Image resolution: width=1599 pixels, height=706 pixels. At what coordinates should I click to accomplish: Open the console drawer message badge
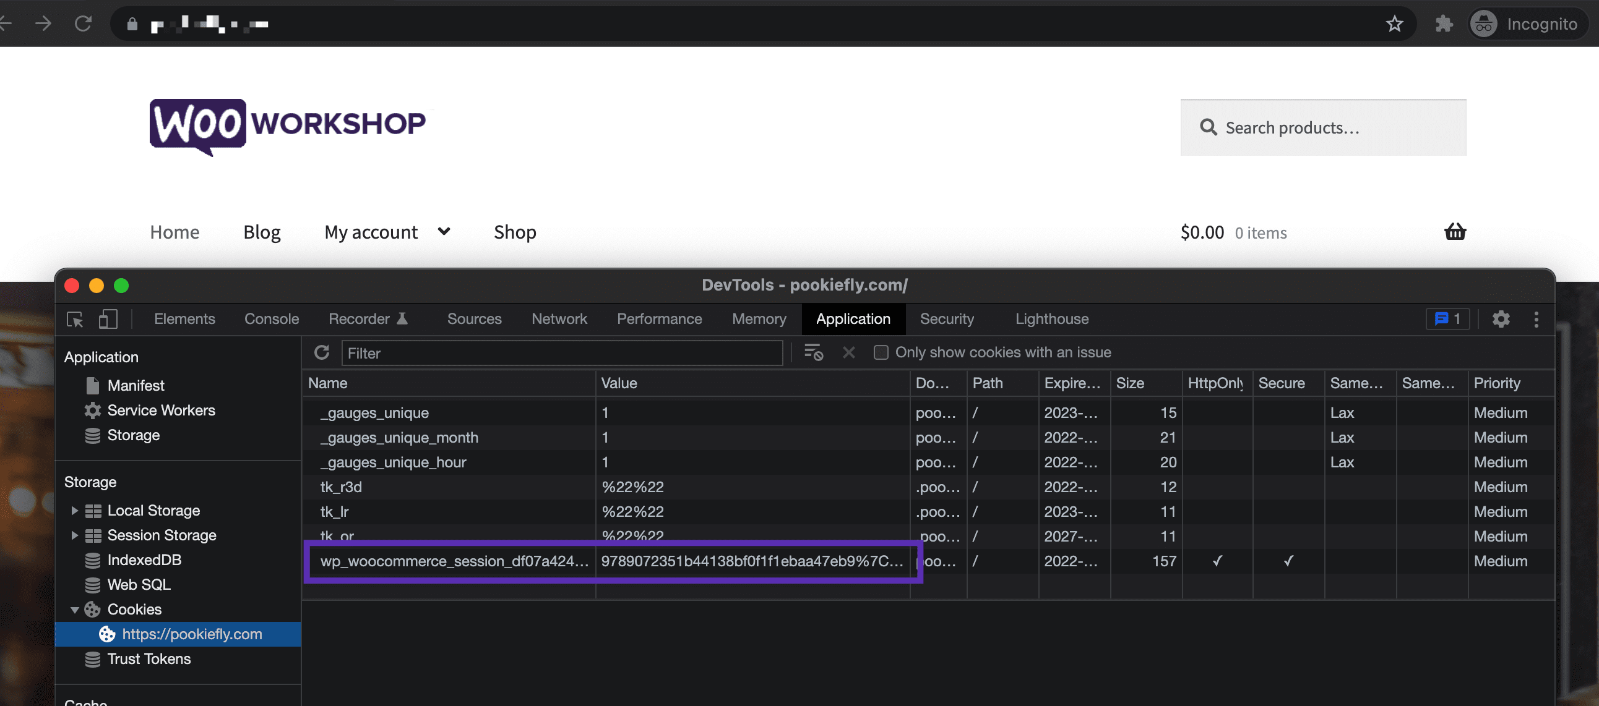coord(1447,319)
